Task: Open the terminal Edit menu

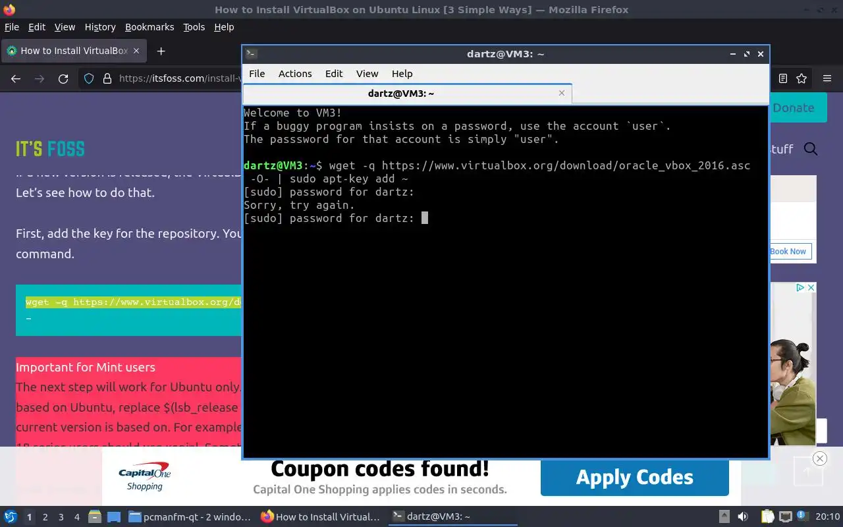Action: pos(334,74)
